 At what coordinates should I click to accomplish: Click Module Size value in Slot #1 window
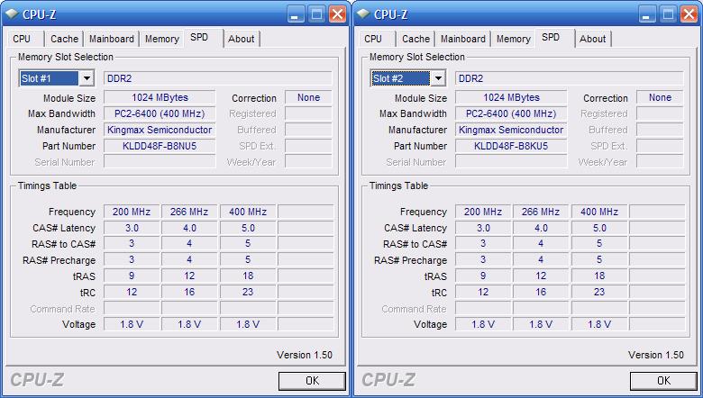(160, 97)
